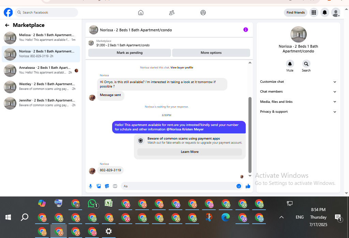This screenshot has height=238, width=349.
Task: Click the Mark as pending button
Action: click(x=130, y=53)
